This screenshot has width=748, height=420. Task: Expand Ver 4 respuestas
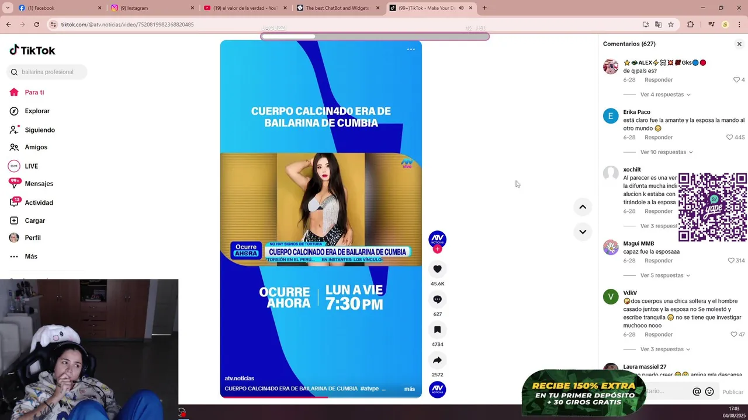click(x=665, y=94)
